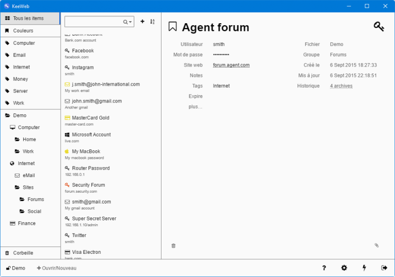Screen dimensions: 395x277
Task: Open settings with the gear icon
Action: [x=344, y=268]
